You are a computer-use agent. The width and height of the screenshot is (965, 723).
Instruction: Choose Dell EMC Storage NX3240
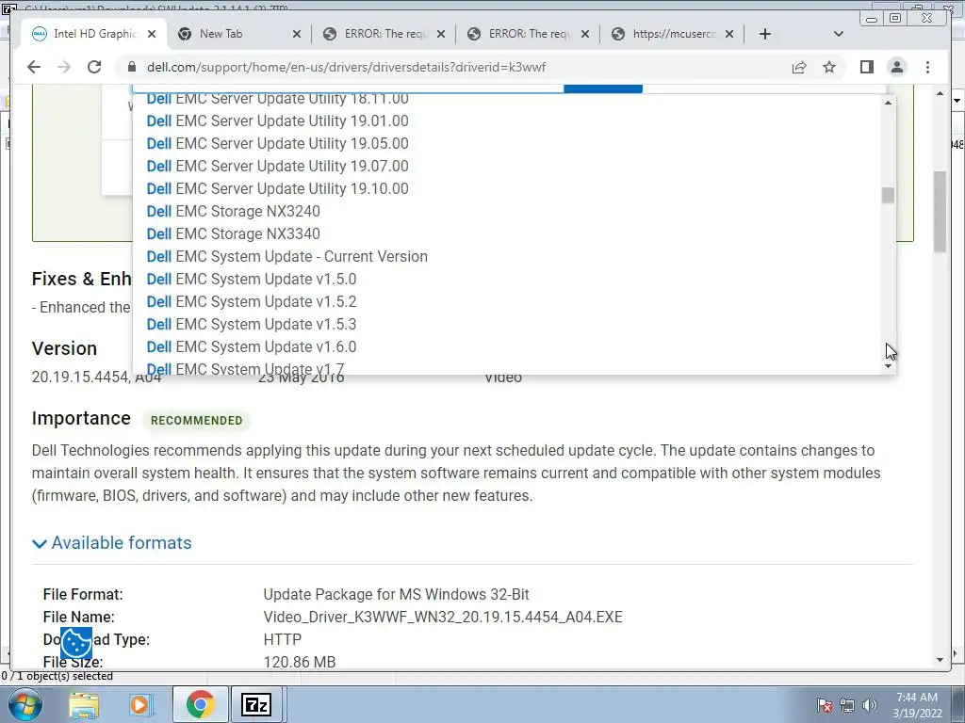[x=234, y=212]
